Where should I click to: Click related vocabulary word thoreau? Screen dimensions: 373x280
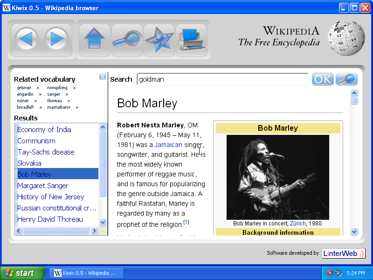(x=54, y=101)
